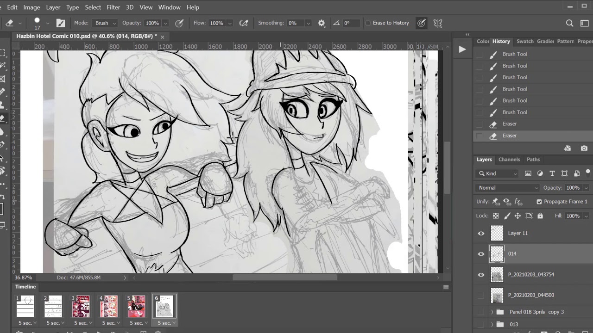
Task: Open Flow value dropdown arrow
Action: 229,23
